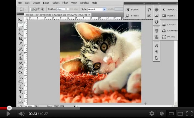Open the Style dropdown set to Normal
This screenshot has height=118, width=194.
tap(97, 9)
